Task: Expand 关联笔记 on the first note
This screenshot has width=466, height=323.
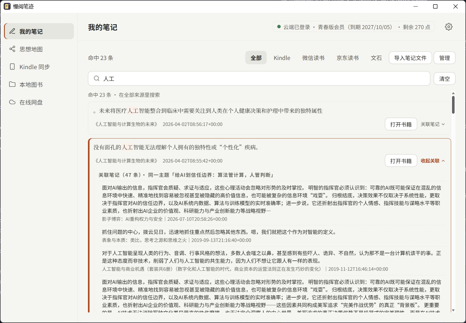Action: pyautogui.click(x=433, y=124)
